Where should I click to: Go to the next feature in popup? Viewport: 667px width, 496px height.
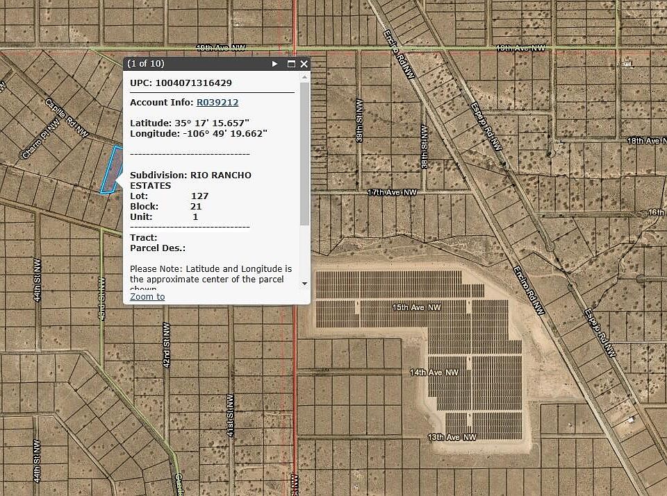tap(275, 64)
